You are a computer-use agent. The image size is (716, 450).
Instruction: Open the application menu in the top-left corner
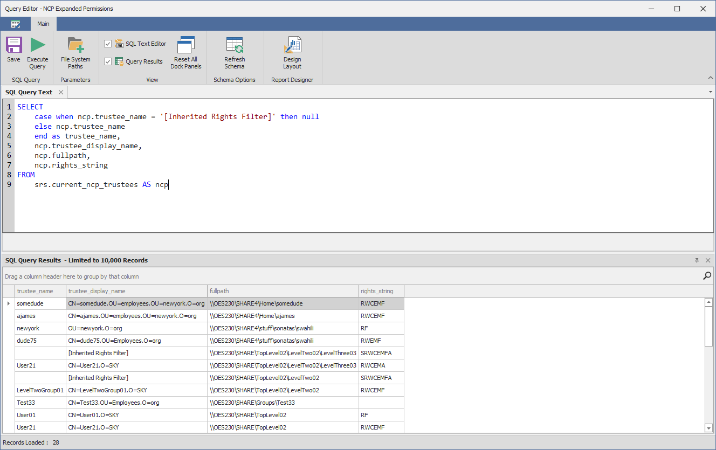coord(15,24)
